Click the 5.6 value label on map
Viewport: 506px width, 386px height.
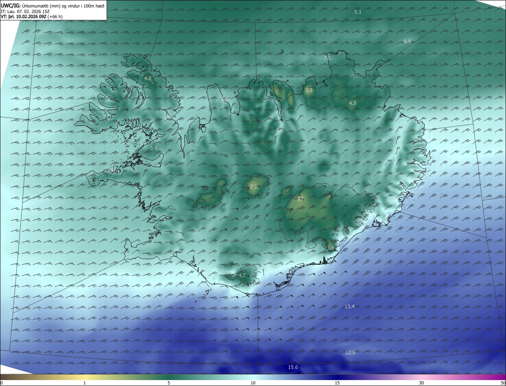[154, 148]
